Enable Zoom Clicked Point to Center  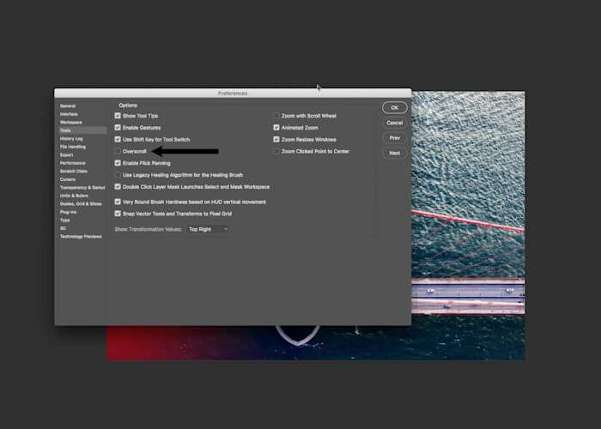click(x=276, y=151)
